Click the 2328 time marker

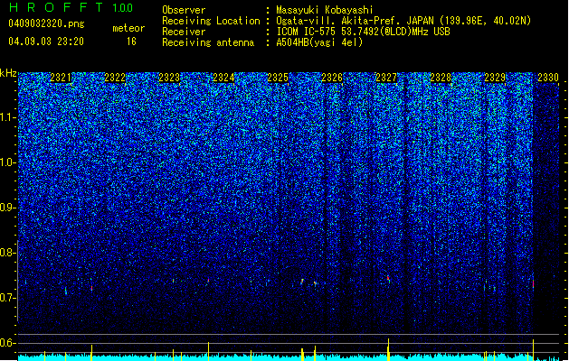click(x=441, y=78)
